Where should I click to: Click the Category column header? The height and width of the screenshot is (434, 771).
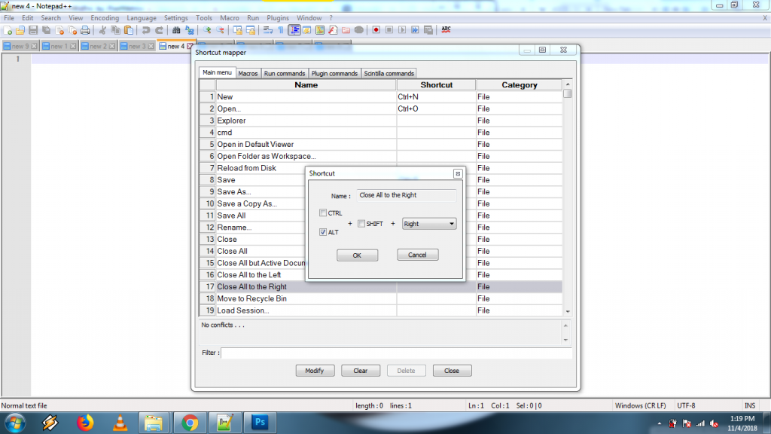520,85
